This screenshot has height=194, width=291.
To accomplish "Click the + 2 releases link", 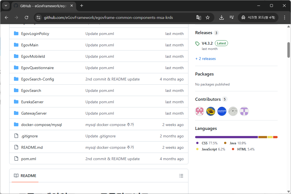I will 205,59.
